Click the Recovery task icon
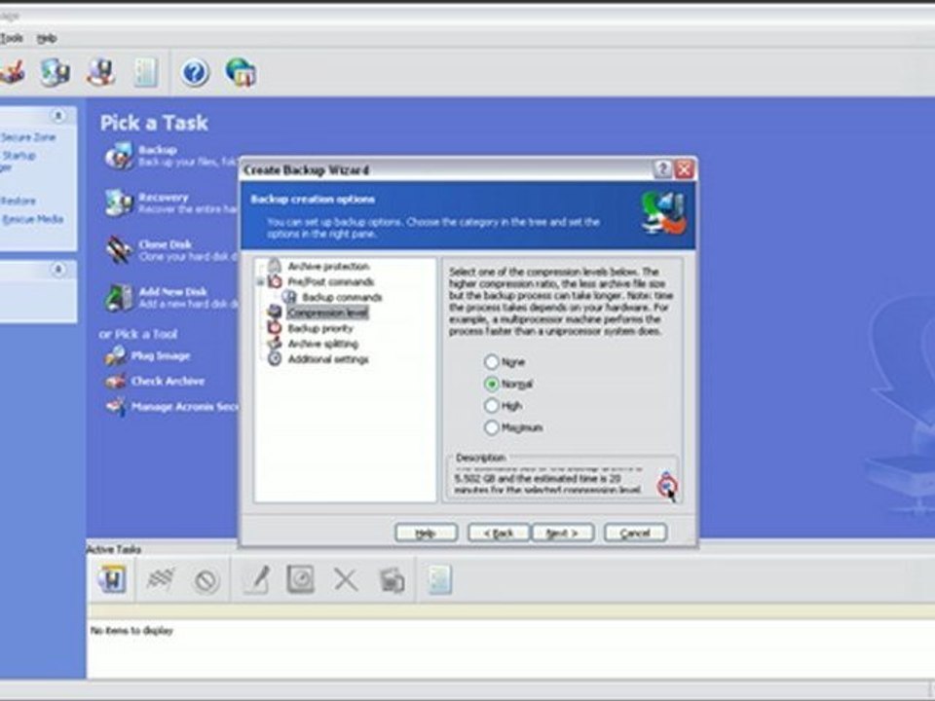The width and height of the screenshot is (935, 701). coord(119,203)
